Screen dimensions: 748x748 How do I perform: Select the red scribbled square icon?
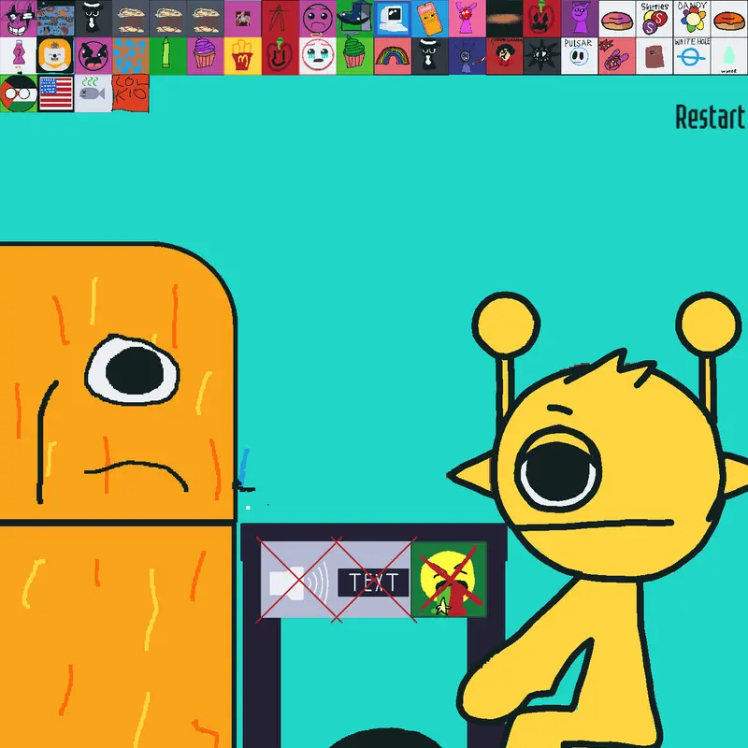(130, 93)
